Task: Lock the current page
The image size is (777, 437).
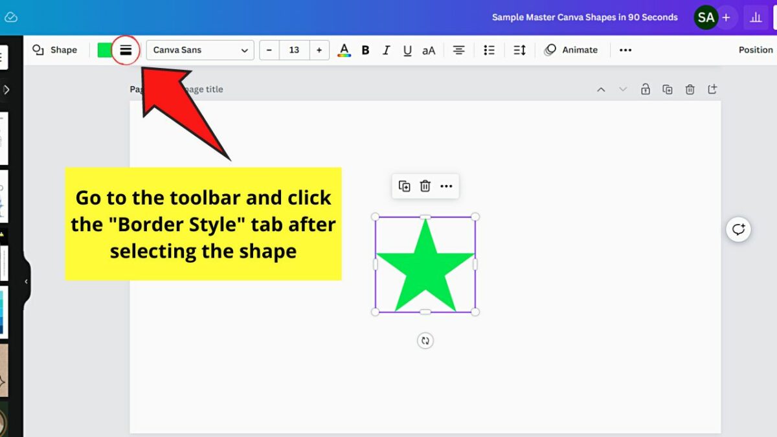Action: click(x=645, y=89)
